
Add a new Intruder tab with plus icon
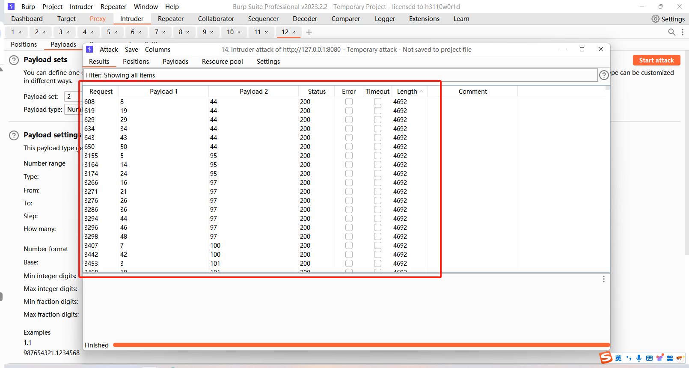309,32
